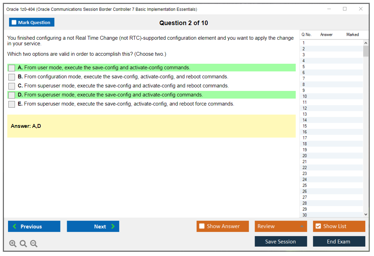374x256 pixels.
Task: Toggle the Mark Question checkbox
Action: pyautogui.click(x=14, y=23)
